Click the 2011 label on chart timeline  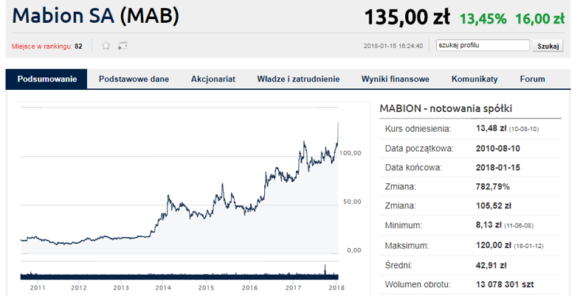point(38,287)
